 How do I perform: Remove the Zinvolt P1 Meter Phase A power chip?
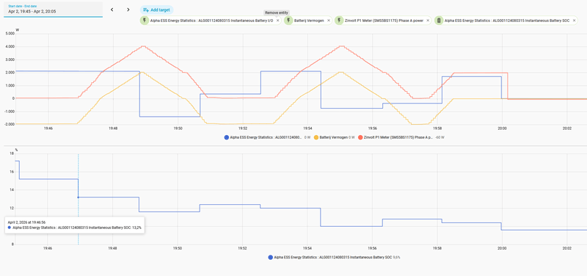[428, 21]
